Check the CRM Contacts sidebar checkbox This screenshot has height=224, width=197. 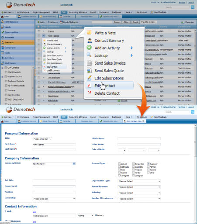6,68
